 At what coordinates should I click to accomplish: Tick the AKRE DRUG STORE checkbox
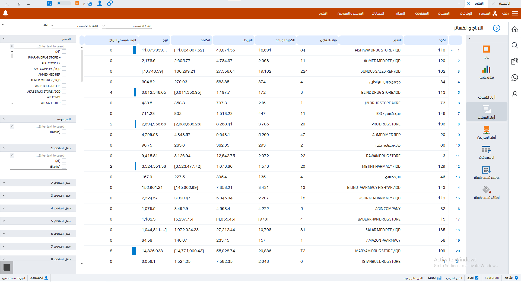point(64,86)
